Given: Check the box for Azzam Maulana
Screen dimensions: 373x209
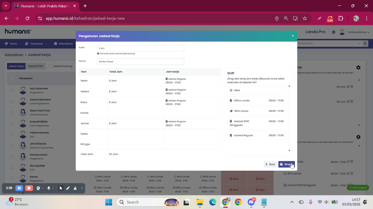Looking at the screenshot, I should [x=12, y=102].
